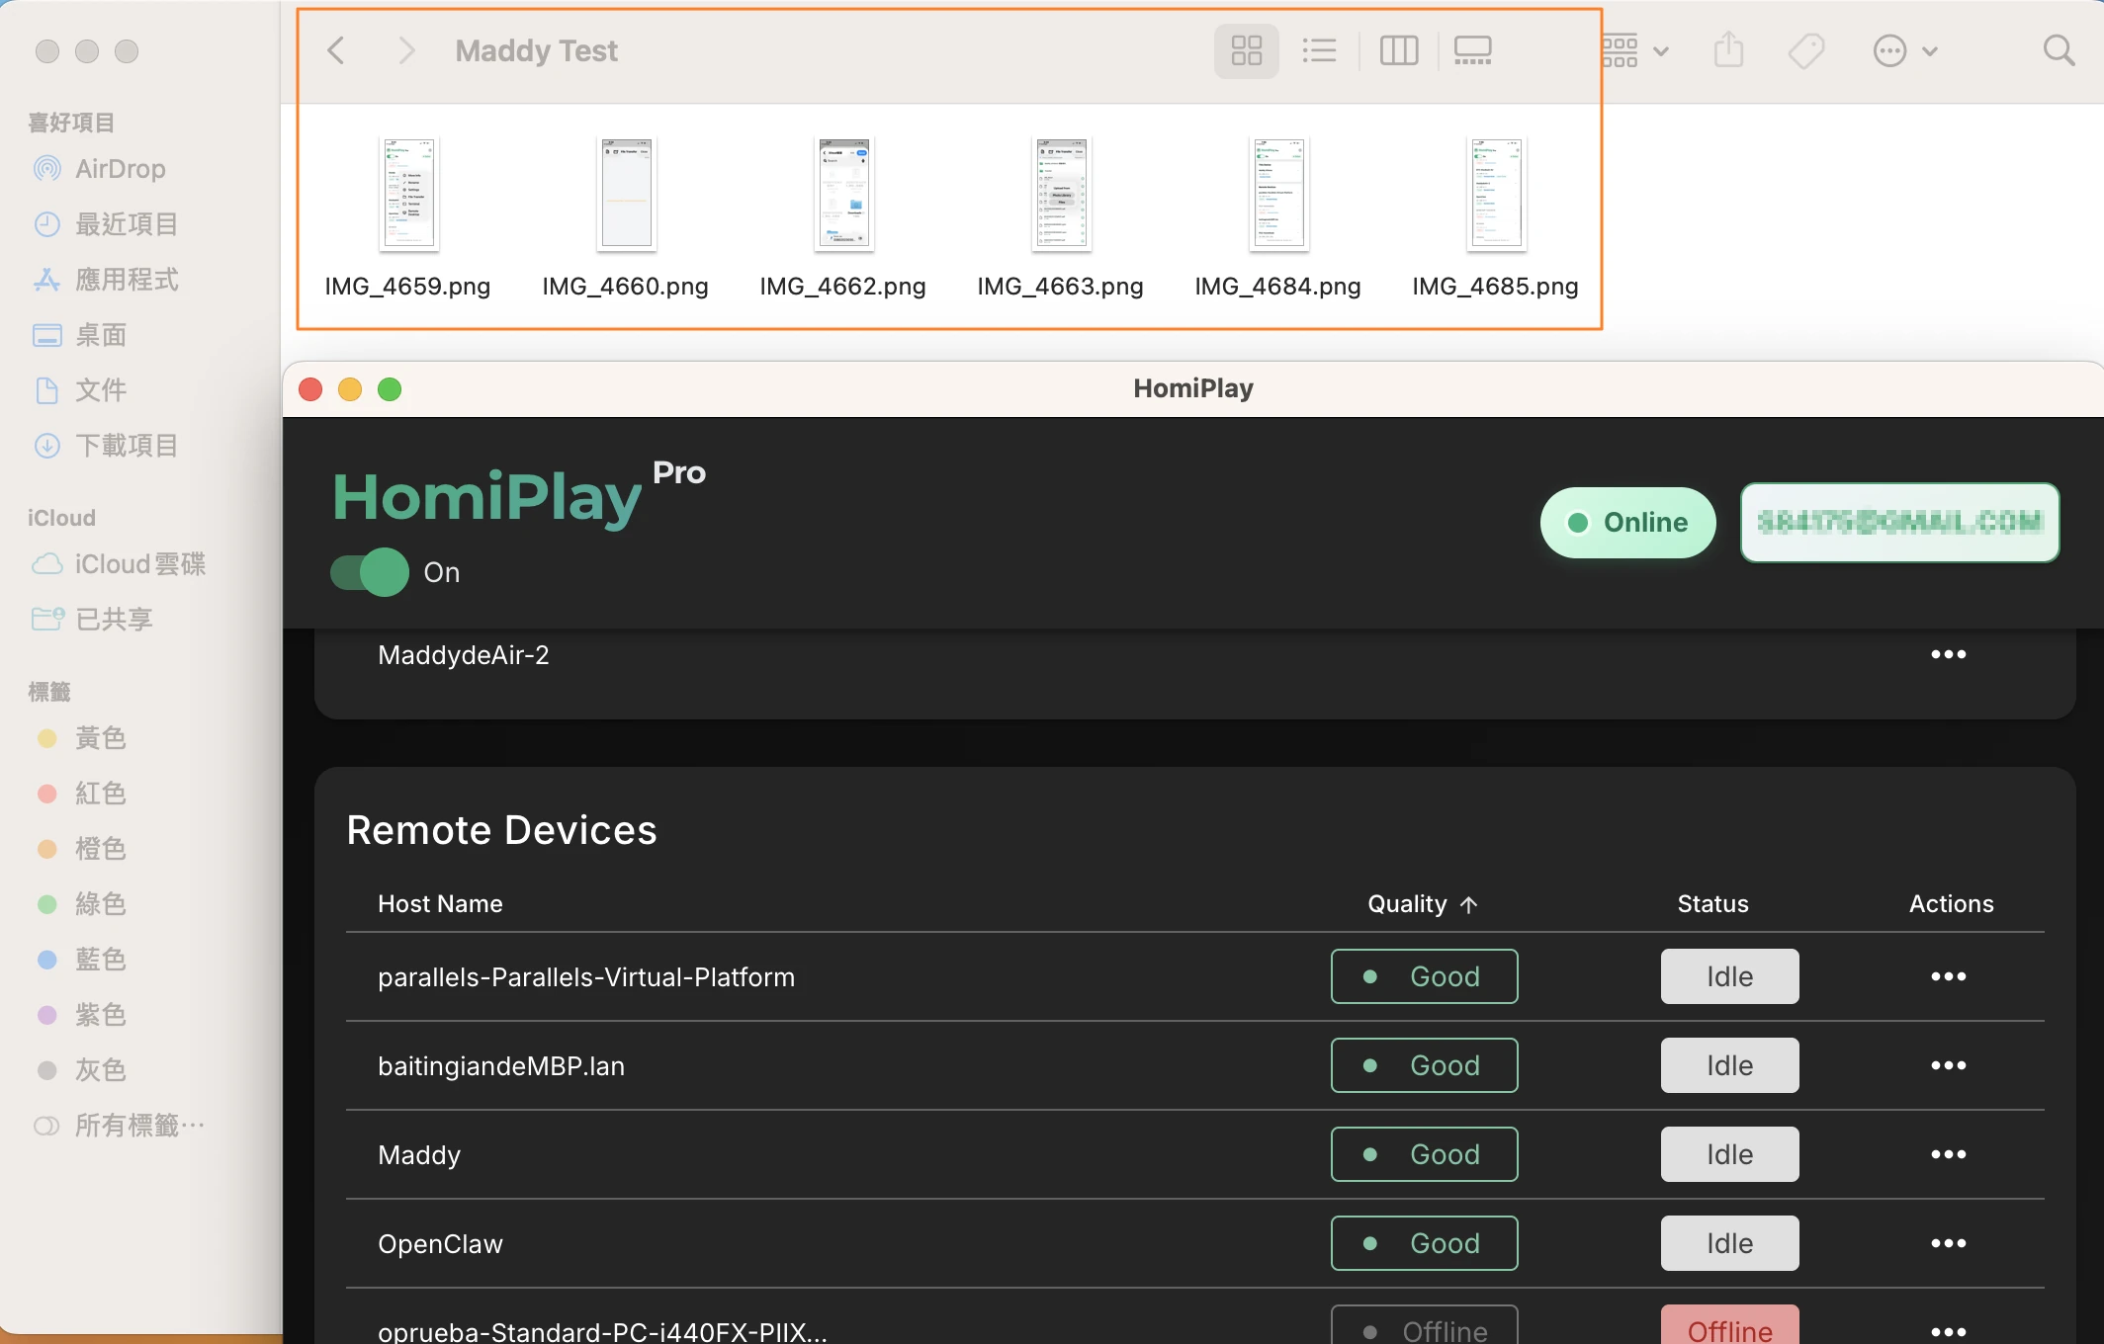Select the 黃色 tag in sidebar
2104x1344 pixels.
pos(81,738)
